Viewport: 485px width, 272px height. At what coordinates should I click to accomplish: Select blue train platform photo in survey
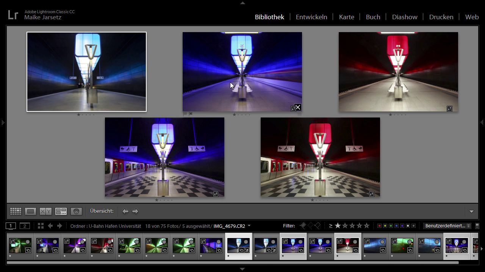coord(164,157)
